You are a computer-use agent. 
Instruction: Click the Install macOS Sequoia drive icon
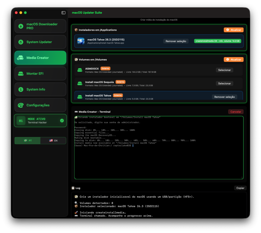pyautogui.click(x=80, y=84)
